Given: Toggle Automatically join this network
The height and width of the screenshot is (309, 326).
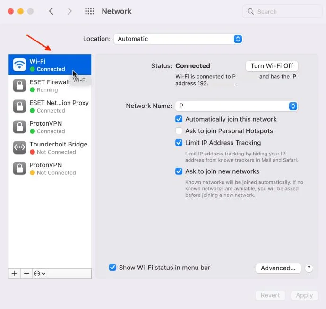Looking at the screenshot, I should [179, 119].
